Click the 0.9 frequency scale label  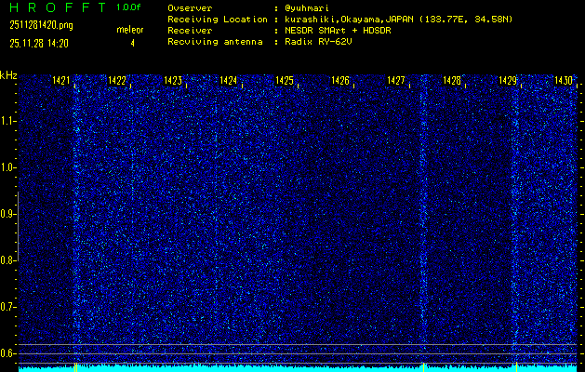[x=7, y=214]
